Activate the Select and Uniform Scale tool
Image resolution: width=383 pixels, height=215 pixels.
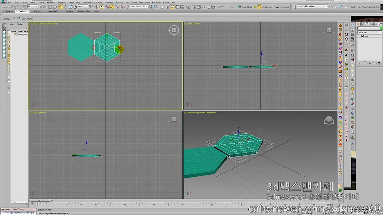pyautogui.click(x=70, y=7)
